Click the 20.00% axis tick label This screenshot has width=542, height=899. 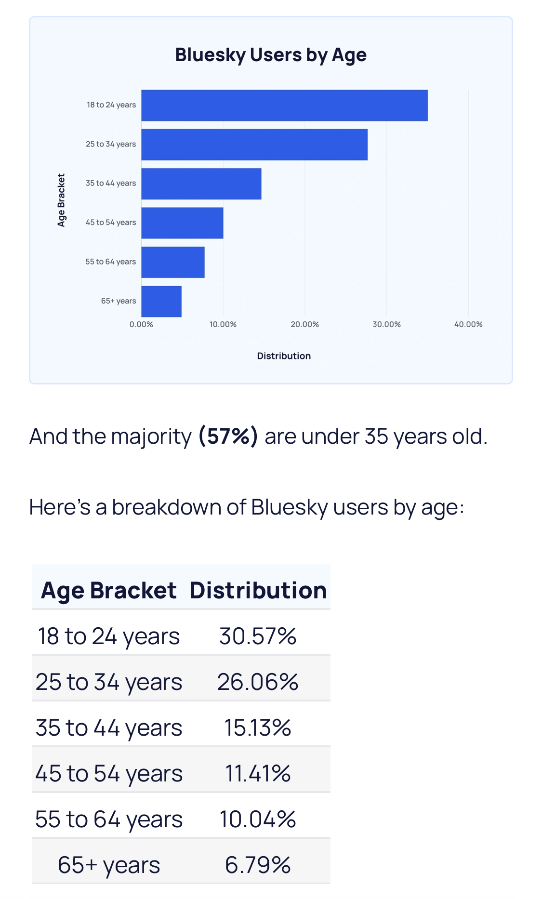pyautogui.click(x=304, y=324)
